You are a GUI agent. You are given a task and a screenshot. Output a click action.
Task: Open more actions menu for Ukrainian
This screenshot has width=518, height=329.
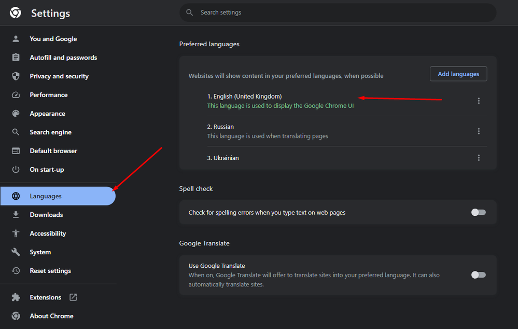point(479,158)
